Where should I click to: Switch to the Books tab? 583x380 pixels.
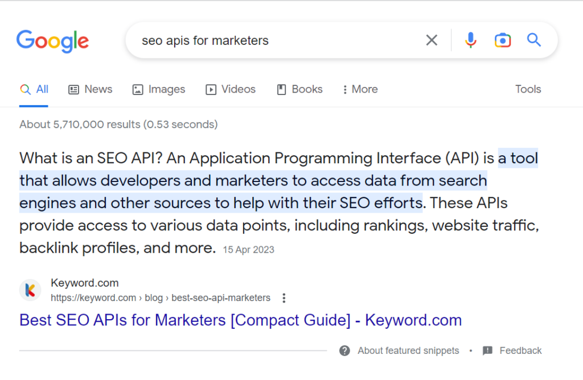click(x=299, y=89)
